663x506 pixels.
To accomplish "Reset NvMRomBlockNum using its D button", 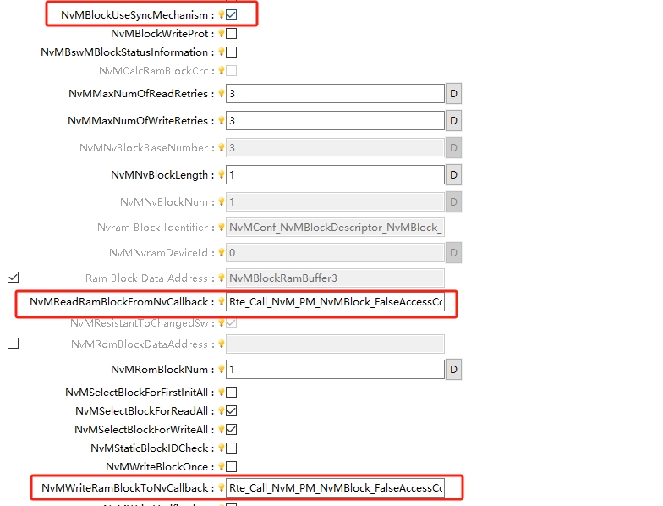I will [453, 370].
